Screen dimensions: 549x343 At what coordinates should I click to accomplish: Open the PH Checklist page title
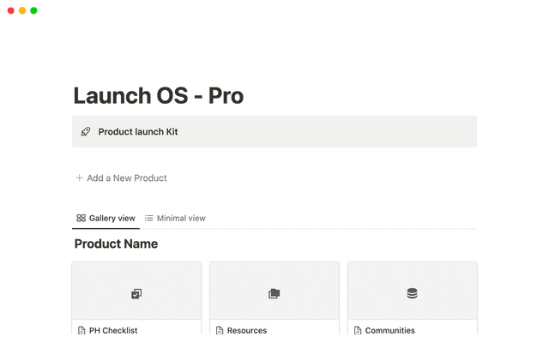[x=113, y=331]
